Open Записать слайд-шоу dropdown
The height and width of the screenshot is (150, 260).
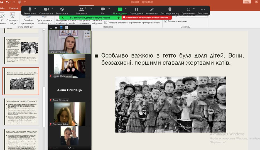[97, 22]
